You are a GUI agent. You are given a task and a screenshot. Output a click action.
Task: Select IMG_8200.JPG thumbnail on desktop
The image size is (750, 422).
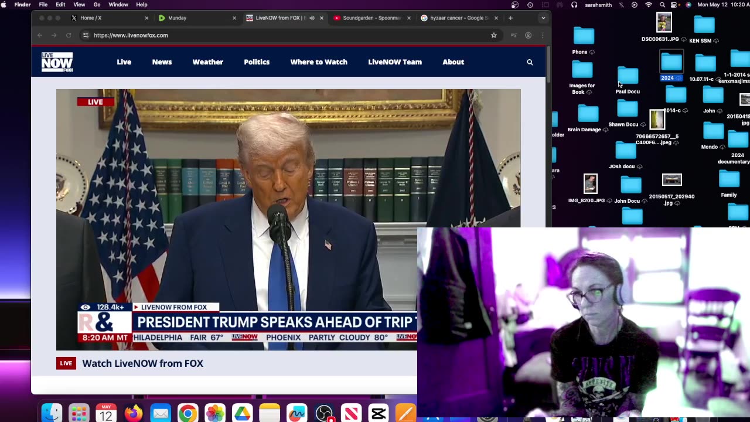pos(590,189)
